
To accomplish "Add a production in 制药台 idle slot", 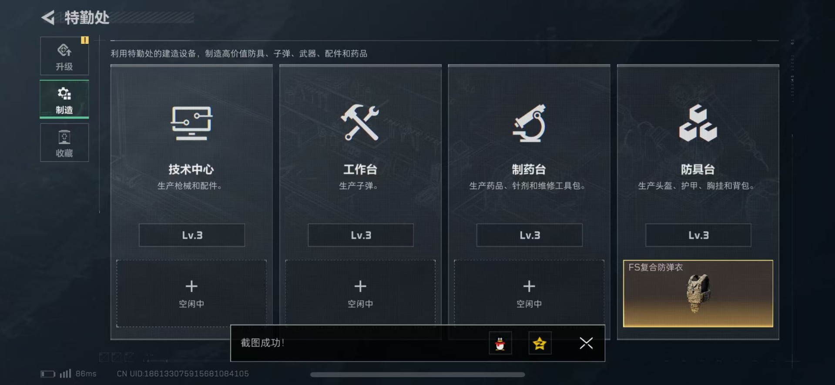I will 529,292.
